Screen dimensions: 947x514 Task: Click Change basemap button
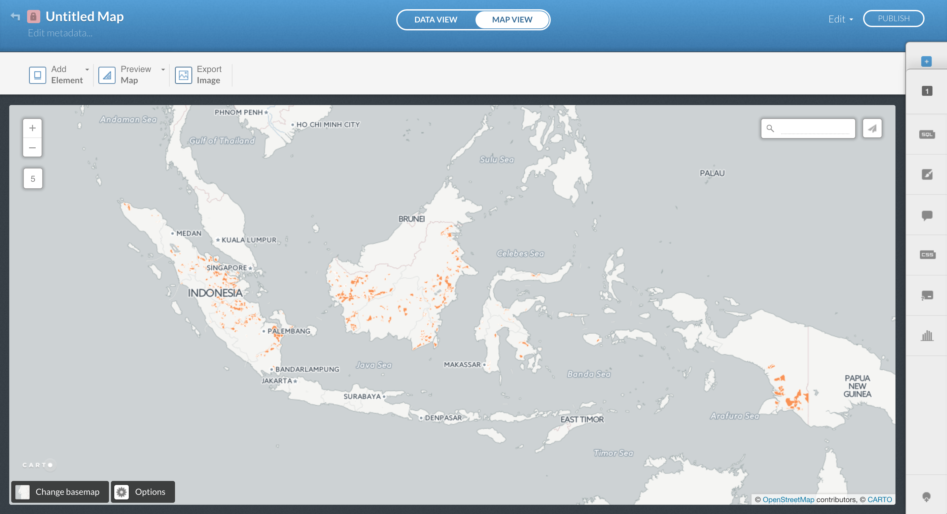[60, 492]
